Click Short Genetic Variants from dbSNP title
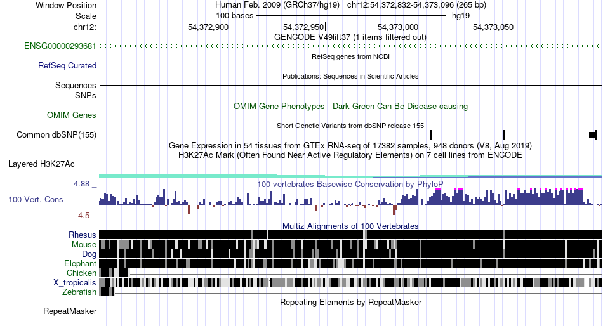The height and width of the screenshot is (326, 603). (x=350, y=126)
